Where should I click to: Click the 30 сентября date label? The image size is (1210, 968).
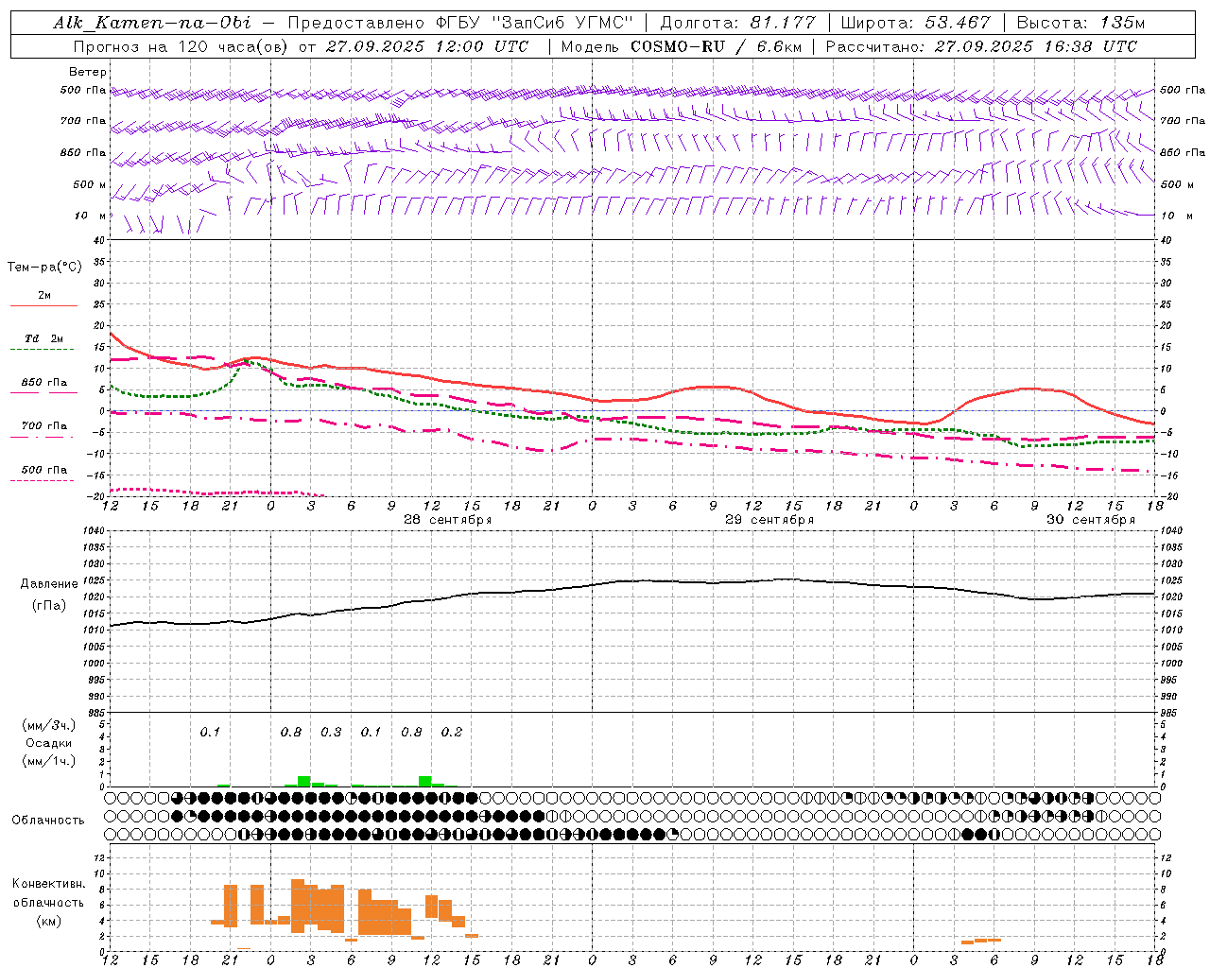pos(1090,520)
